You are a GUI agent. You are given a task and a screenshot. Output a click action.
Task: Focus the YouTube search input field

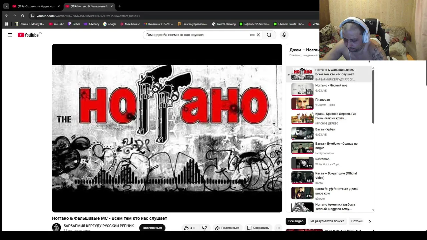[x=197, y=35]
